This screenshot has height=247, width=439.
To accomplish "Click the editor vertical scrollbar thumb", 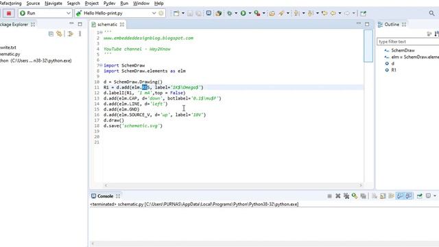I will 368,46.
